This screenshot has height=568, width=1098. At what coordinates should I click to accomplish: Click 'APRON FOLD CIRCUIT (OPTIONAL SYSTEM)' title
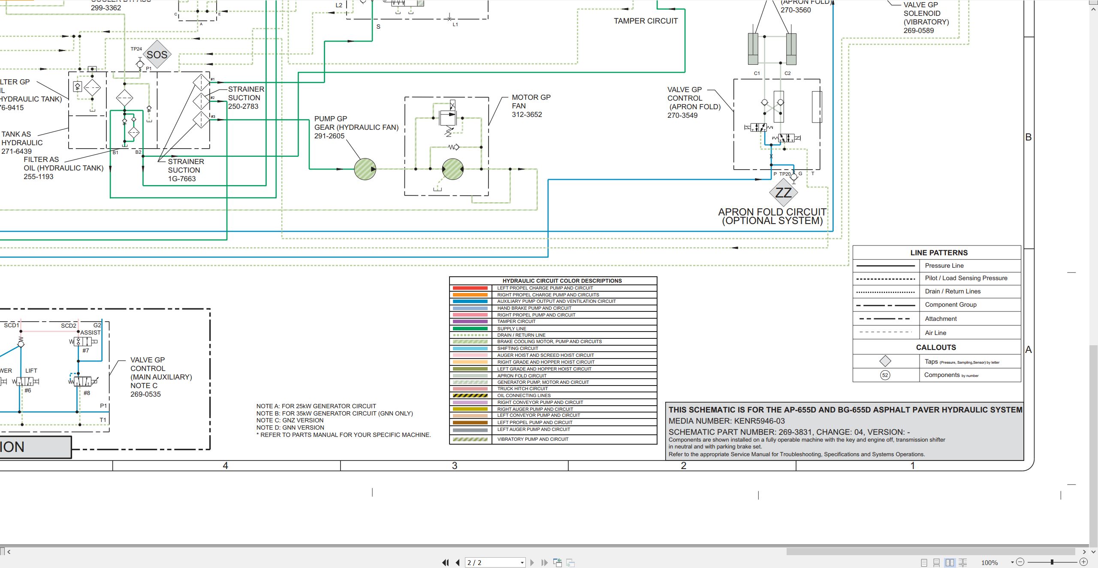coord(772,216)
